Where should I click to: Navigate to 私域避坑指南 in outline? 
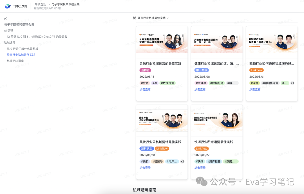pos(15,61)
